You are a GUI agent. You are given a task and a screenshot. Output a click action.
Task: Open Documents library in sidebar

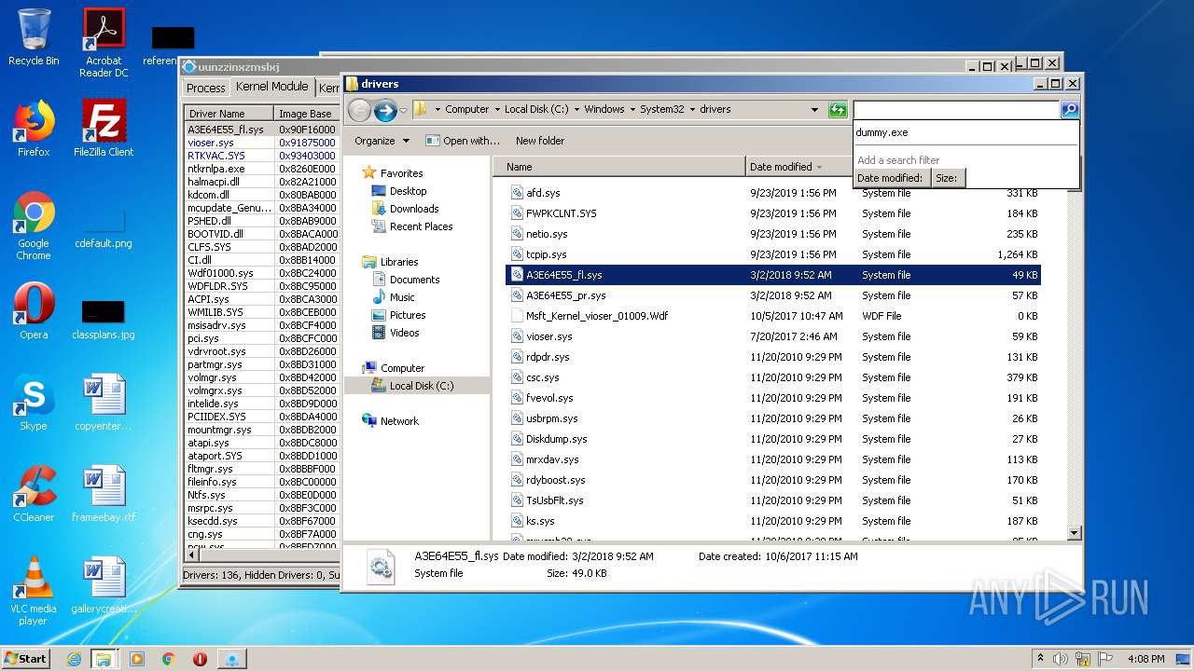[414, 280]
